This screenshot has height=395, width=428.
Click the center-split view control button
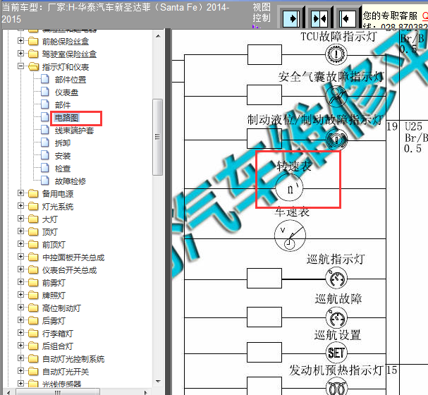319,19
